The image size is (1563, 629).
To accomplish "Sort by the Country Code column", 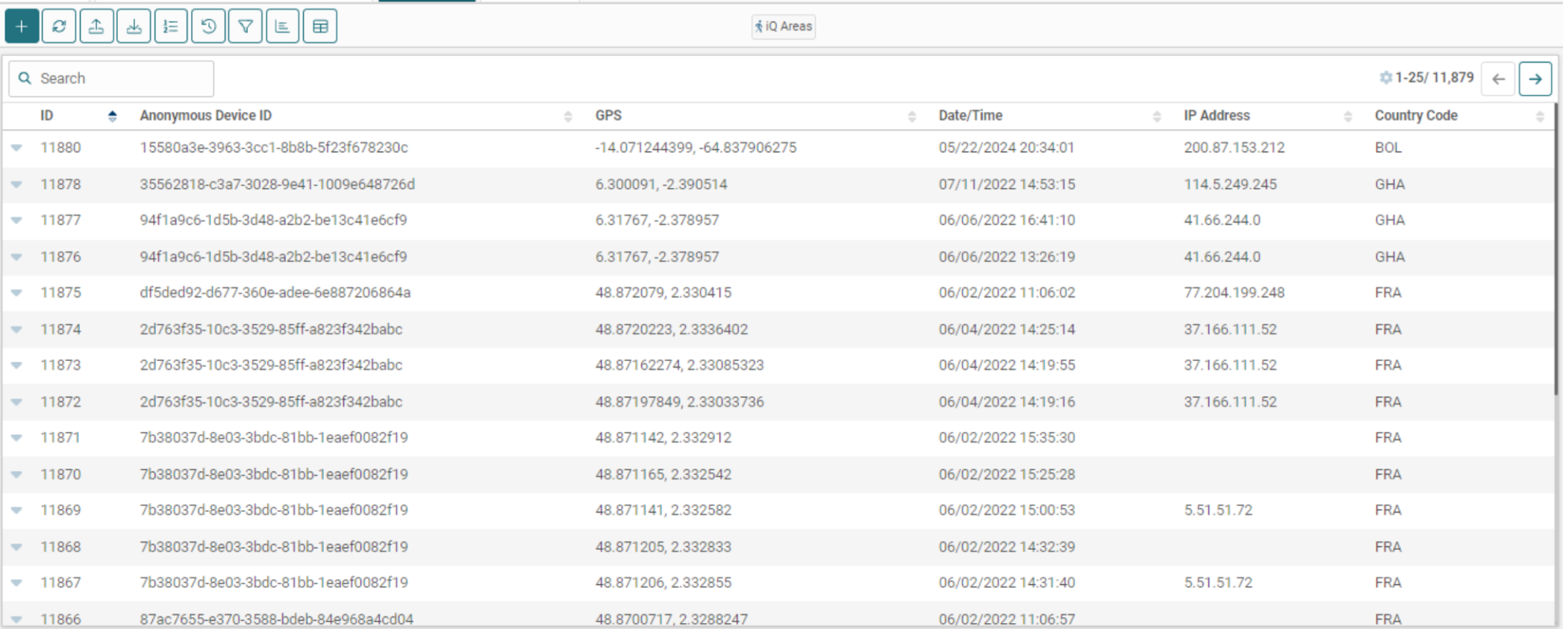I will point(1539,116).
